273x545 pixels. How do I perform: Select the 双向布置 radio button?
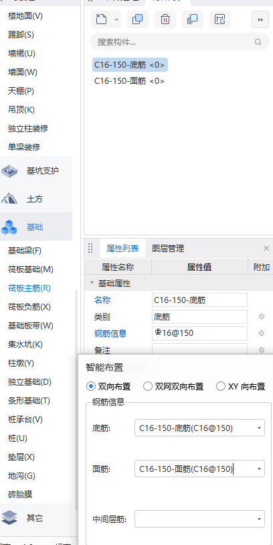point(91,386)
